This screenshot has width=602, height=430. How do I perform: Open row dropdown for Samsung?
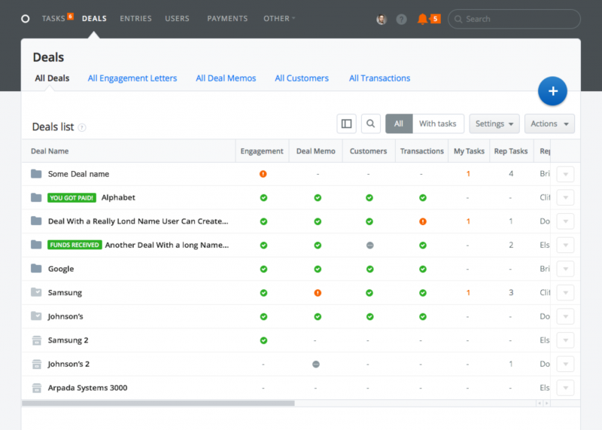(565, 293)
